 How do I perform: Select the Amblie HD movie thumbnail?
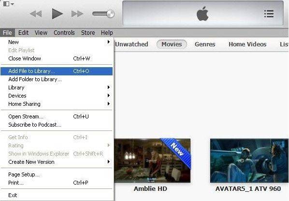(152, 160)
